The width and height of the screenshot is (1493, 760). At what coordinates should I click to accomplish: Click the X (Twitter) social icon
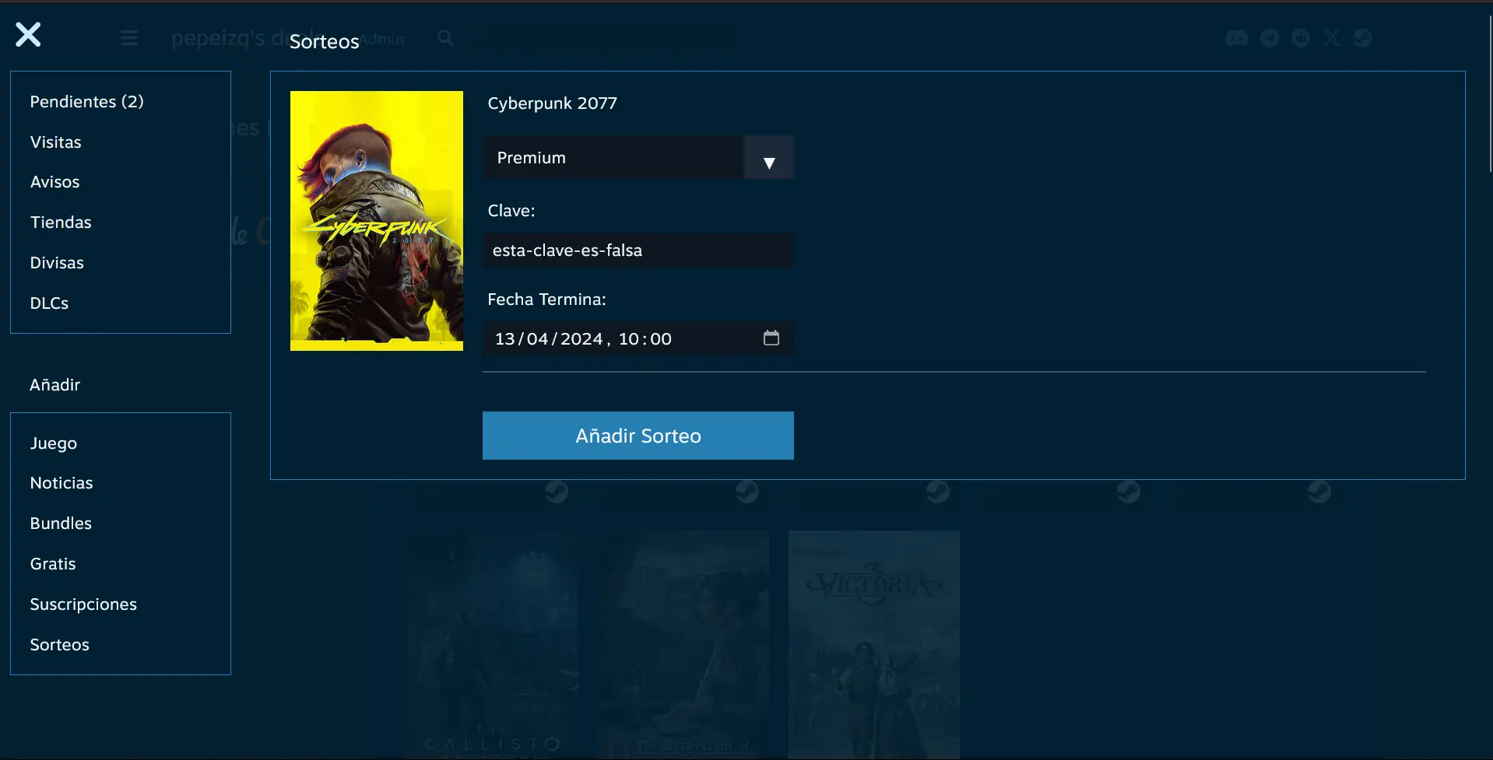point(1331,38)
